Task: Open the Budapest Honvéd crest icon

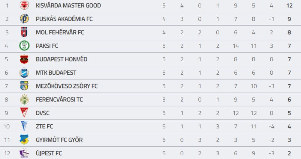Action: [24, 59]
